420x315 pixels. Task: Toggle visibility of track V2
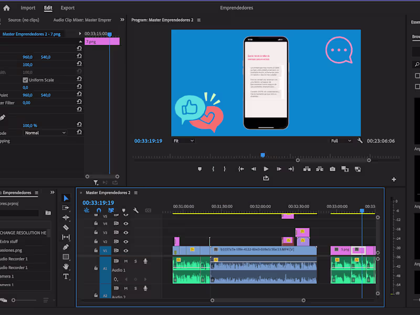(125, 240)
